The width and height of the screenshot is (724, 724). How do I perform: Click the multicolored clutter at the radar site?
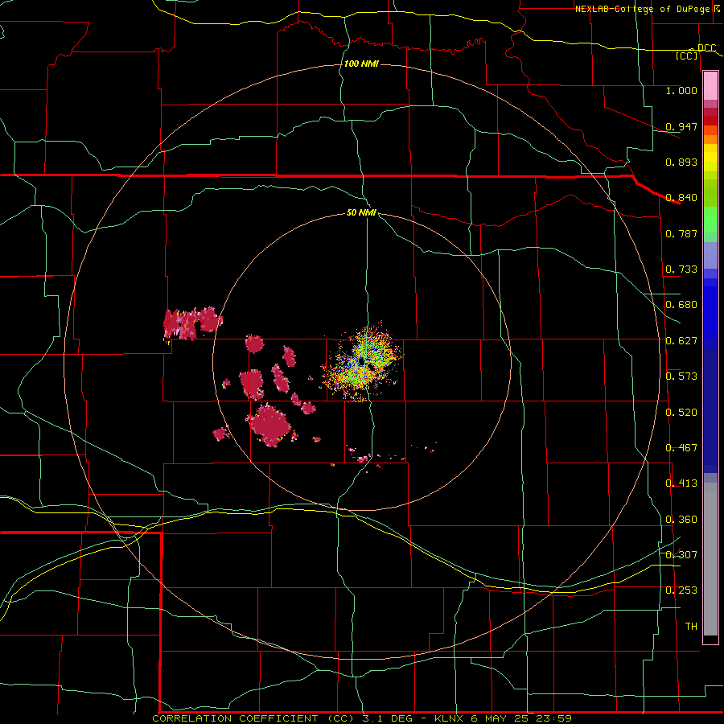click(363, 361)
